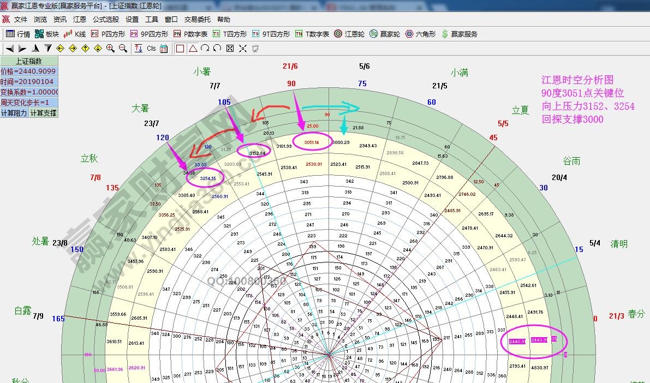The image size is (650, 383).
Task: Click the 价格=2440.9099 field
Action: click(x=28, y=71)
